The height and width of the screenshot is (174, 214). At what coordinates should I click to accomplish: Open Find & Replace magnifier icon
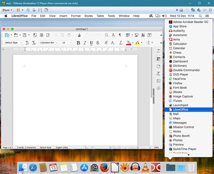(107, 35)
